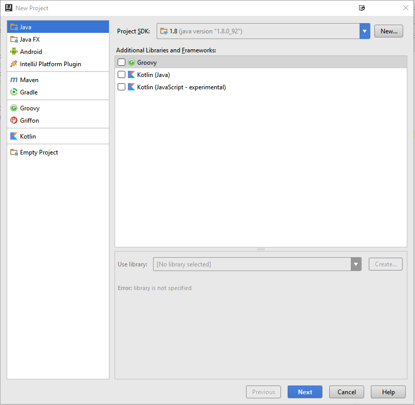Tick the Kotlin (Java) checkbox

(121, 74)
